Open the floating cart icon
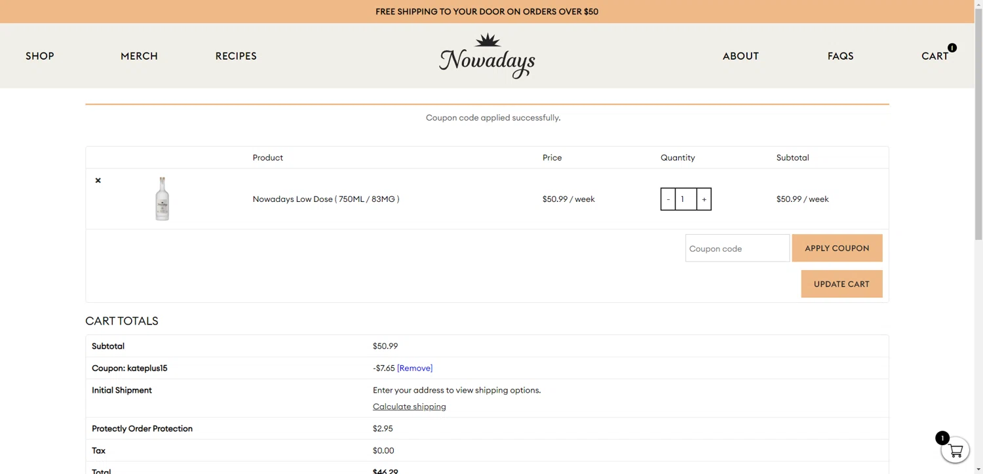This screenshot has height=474, width=983. coord(955,450)
